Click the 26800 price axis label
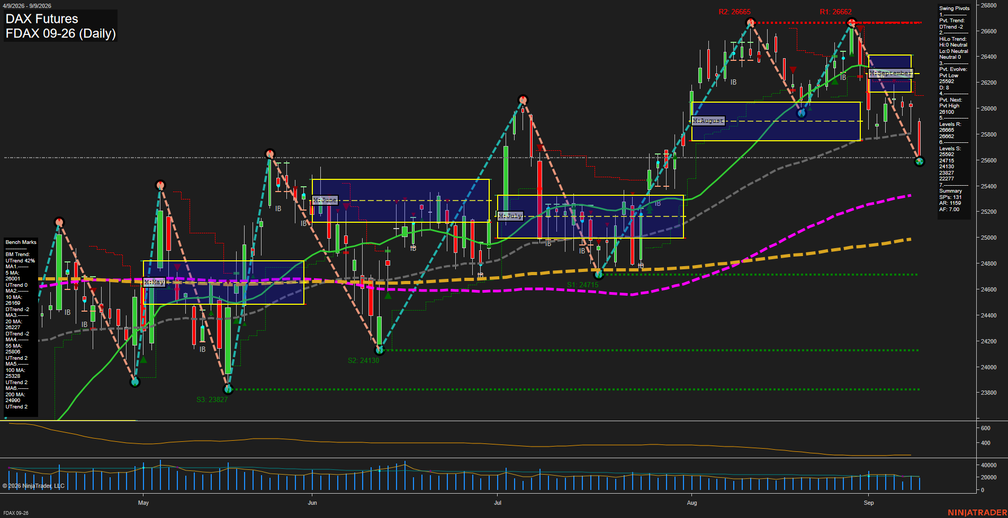Screen dimensions: 1008x518 point(989,5)
